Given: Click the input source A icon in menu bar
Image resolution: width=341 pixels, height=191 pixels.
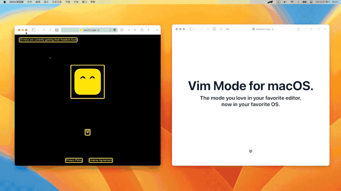Looking at the screenshot, I should click(x=278, y=2).
